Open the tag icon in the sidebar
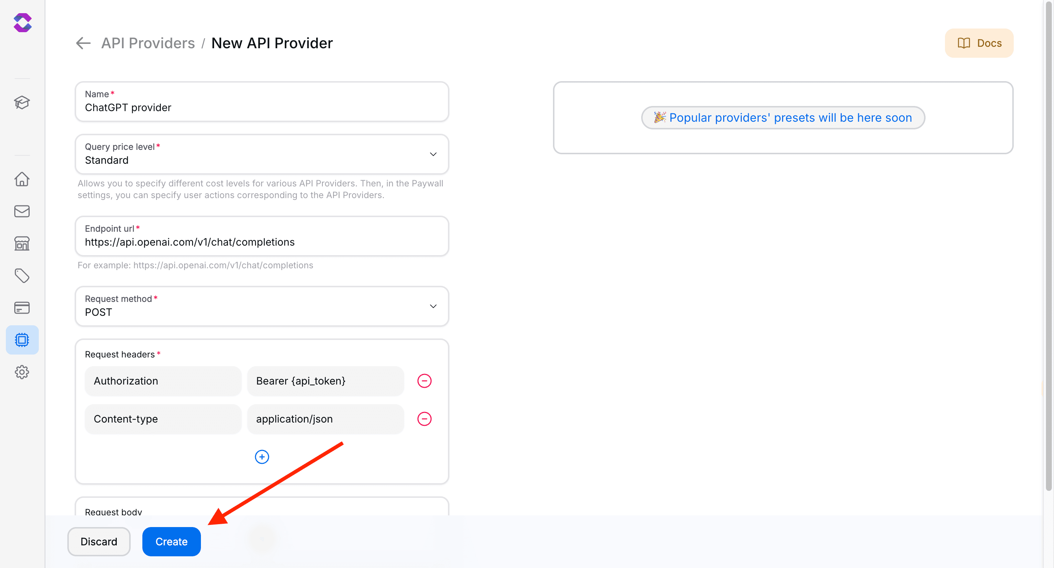The height and width of the screenshot is (568, 1054). [x=22, y=276]
